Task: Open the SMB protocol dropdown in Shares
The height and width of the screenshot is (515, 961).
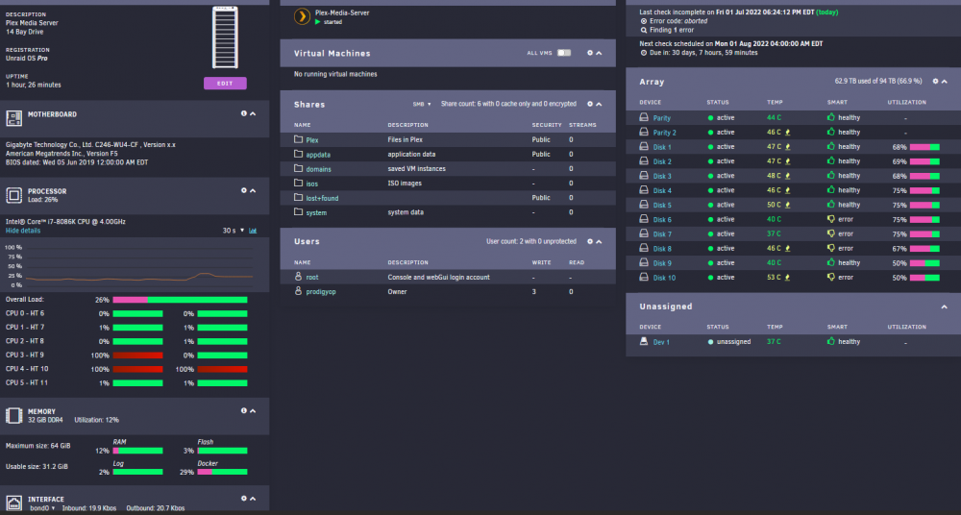Action: click(x=422, y=104)
